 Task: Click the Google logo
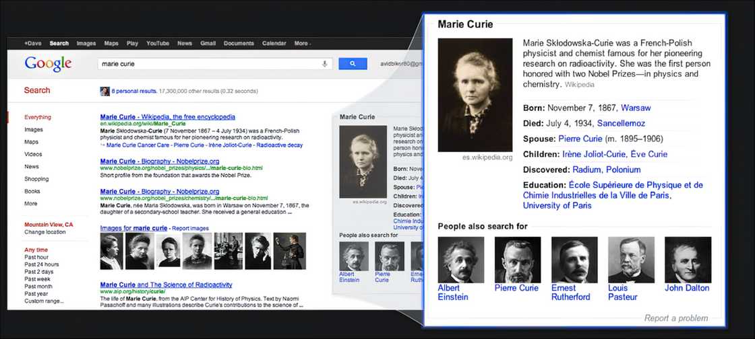click(48, 64)
